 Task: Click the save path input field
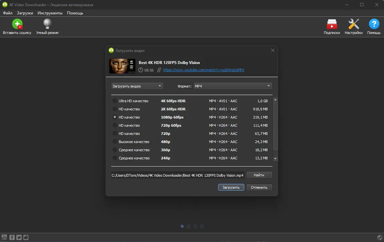point(178,175)
